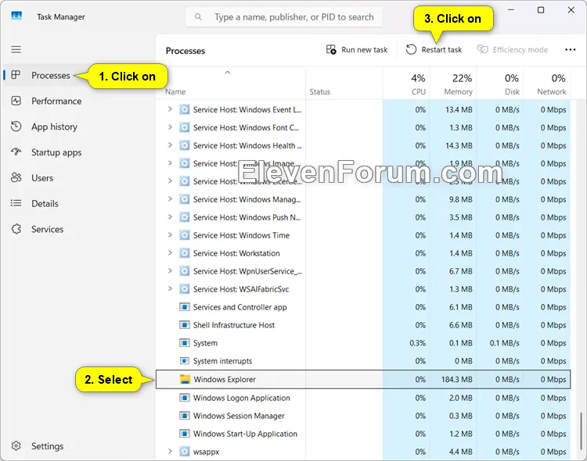Expand Service Host: Windows Font Cache row
This screenshot has width=587, height=461.
click(170, 127)
